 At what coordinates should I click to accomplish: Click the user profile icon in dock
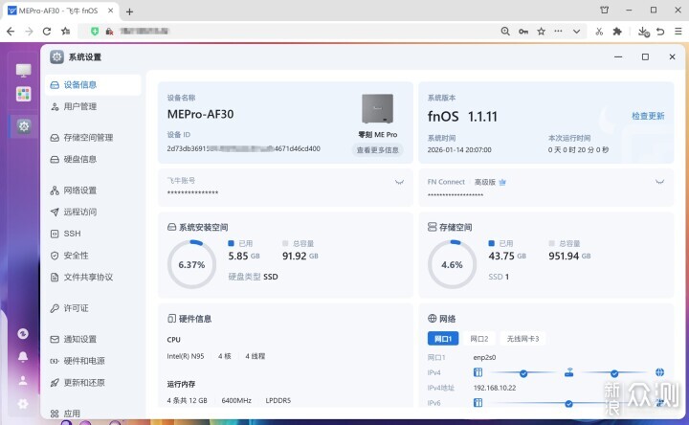point(23,381)
